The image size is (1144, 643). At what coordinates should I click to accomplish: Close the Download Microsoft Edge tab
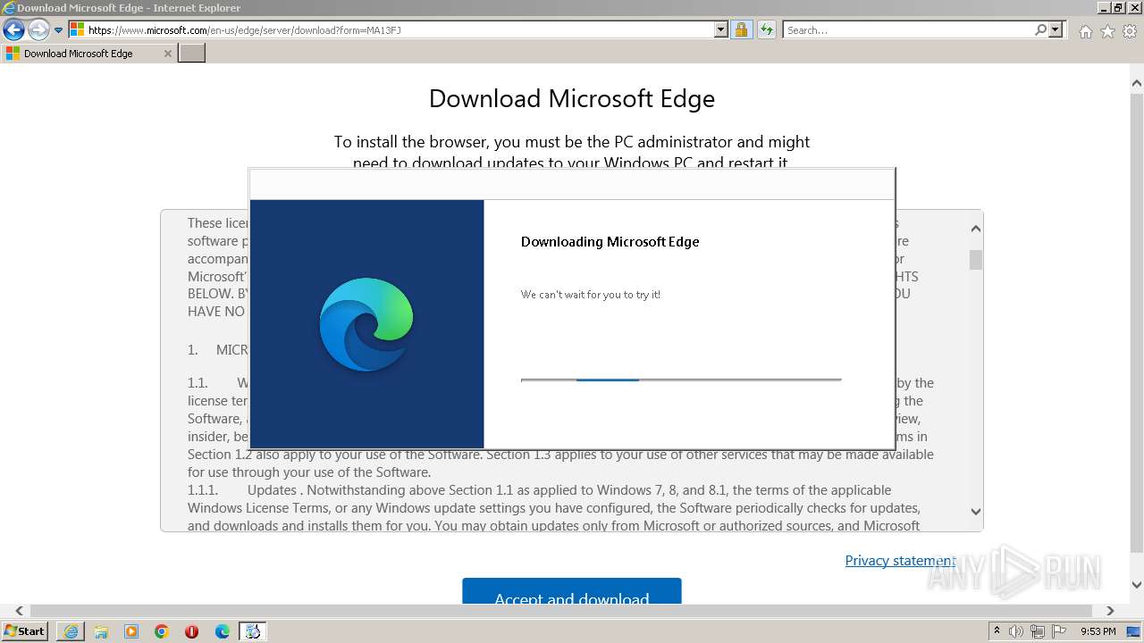coord(168,54)
